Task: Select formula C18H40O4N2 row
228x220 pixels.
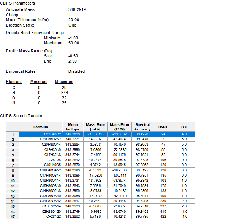Action: point(107,170)
